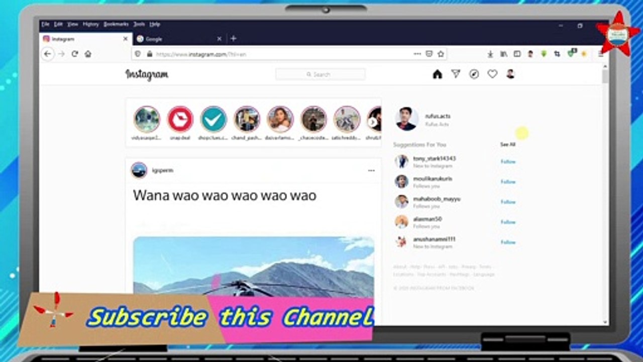View the daisvarlamo story
643x362 pixels.
point(280,120)
